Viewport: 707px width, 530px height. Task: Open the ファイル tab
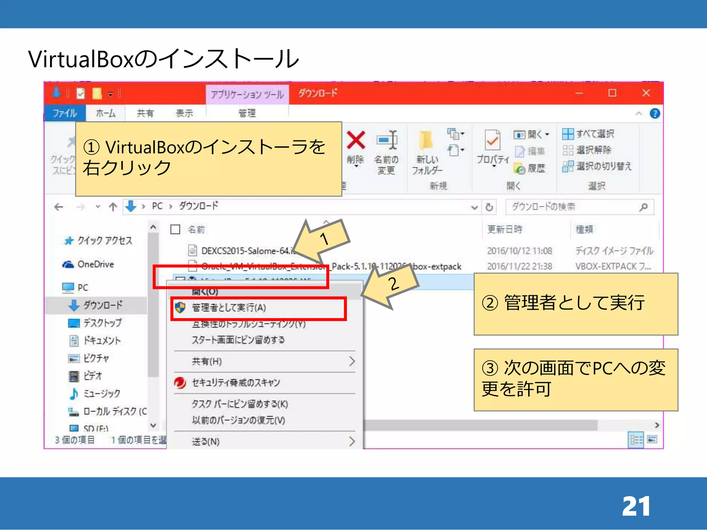click(x=65, y=113)
